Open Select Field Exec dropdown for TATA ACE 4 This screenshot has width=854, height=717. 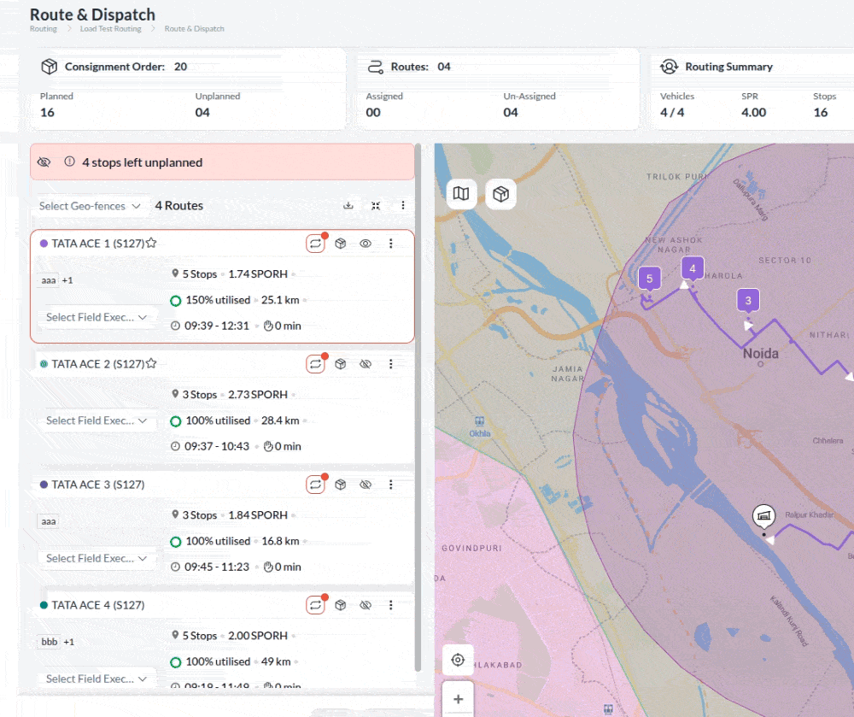coord(97,679)
